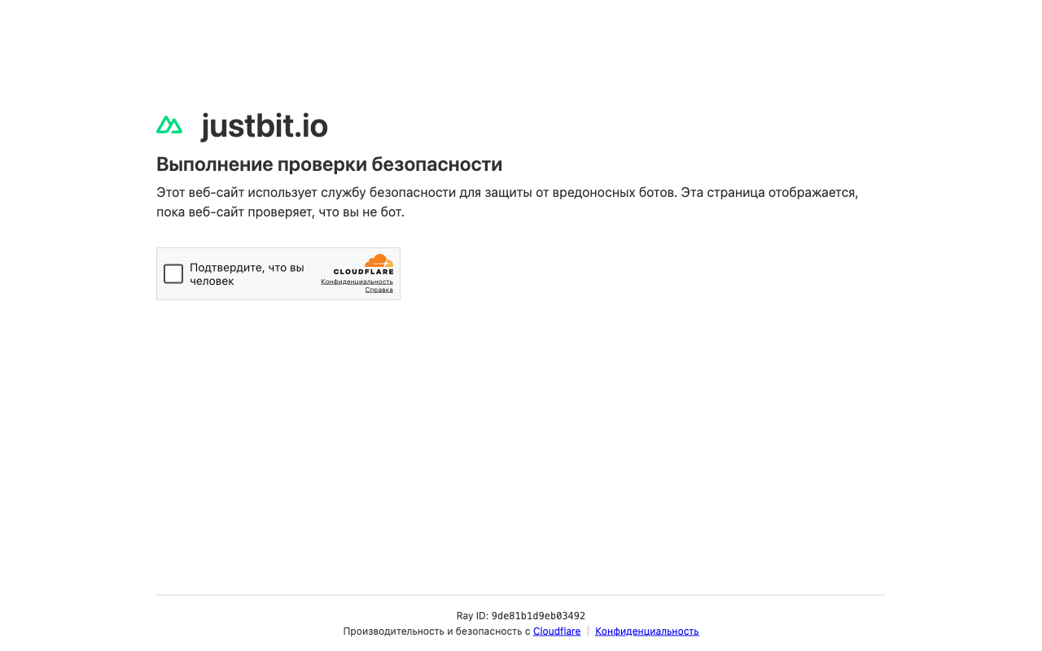The width and height of the screenshot is (1042, 651).
Task: Click the green justbit.io mountain logo icon
Action: pyautogui.click(x=169, y=125)
